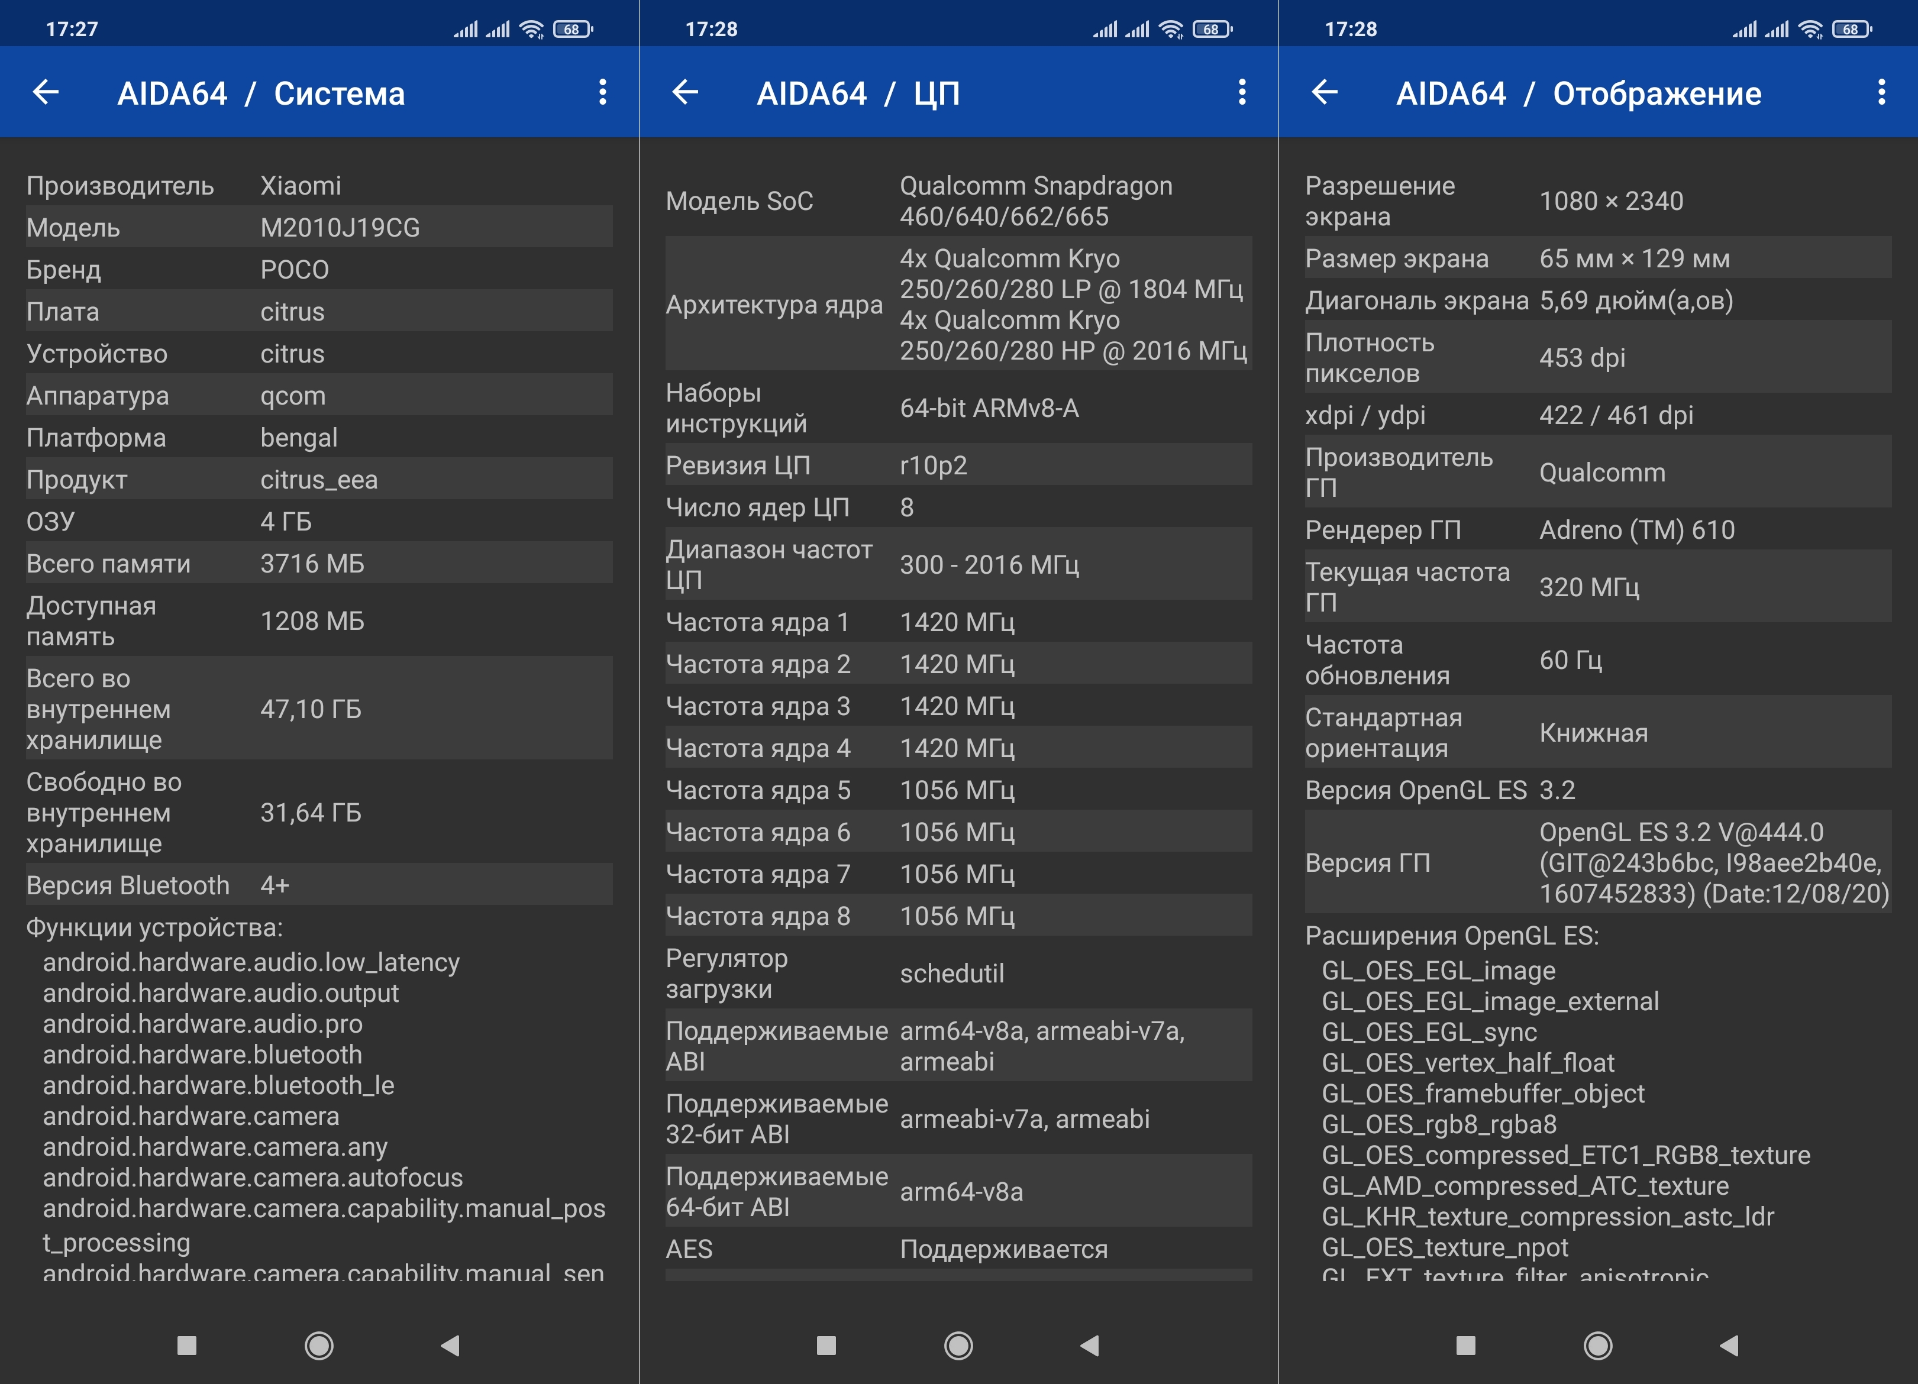Select the Производитель Xiaomi row
Image resolution: width=1918 pixels, height=1384 pixels.
[319, 185]
